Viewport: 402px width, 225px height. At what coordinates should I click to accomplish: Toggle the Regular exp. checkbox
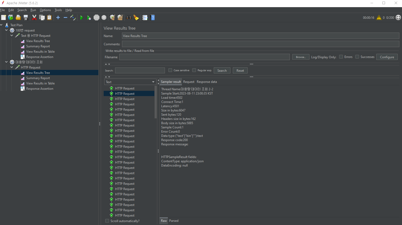tap(194, 70)
